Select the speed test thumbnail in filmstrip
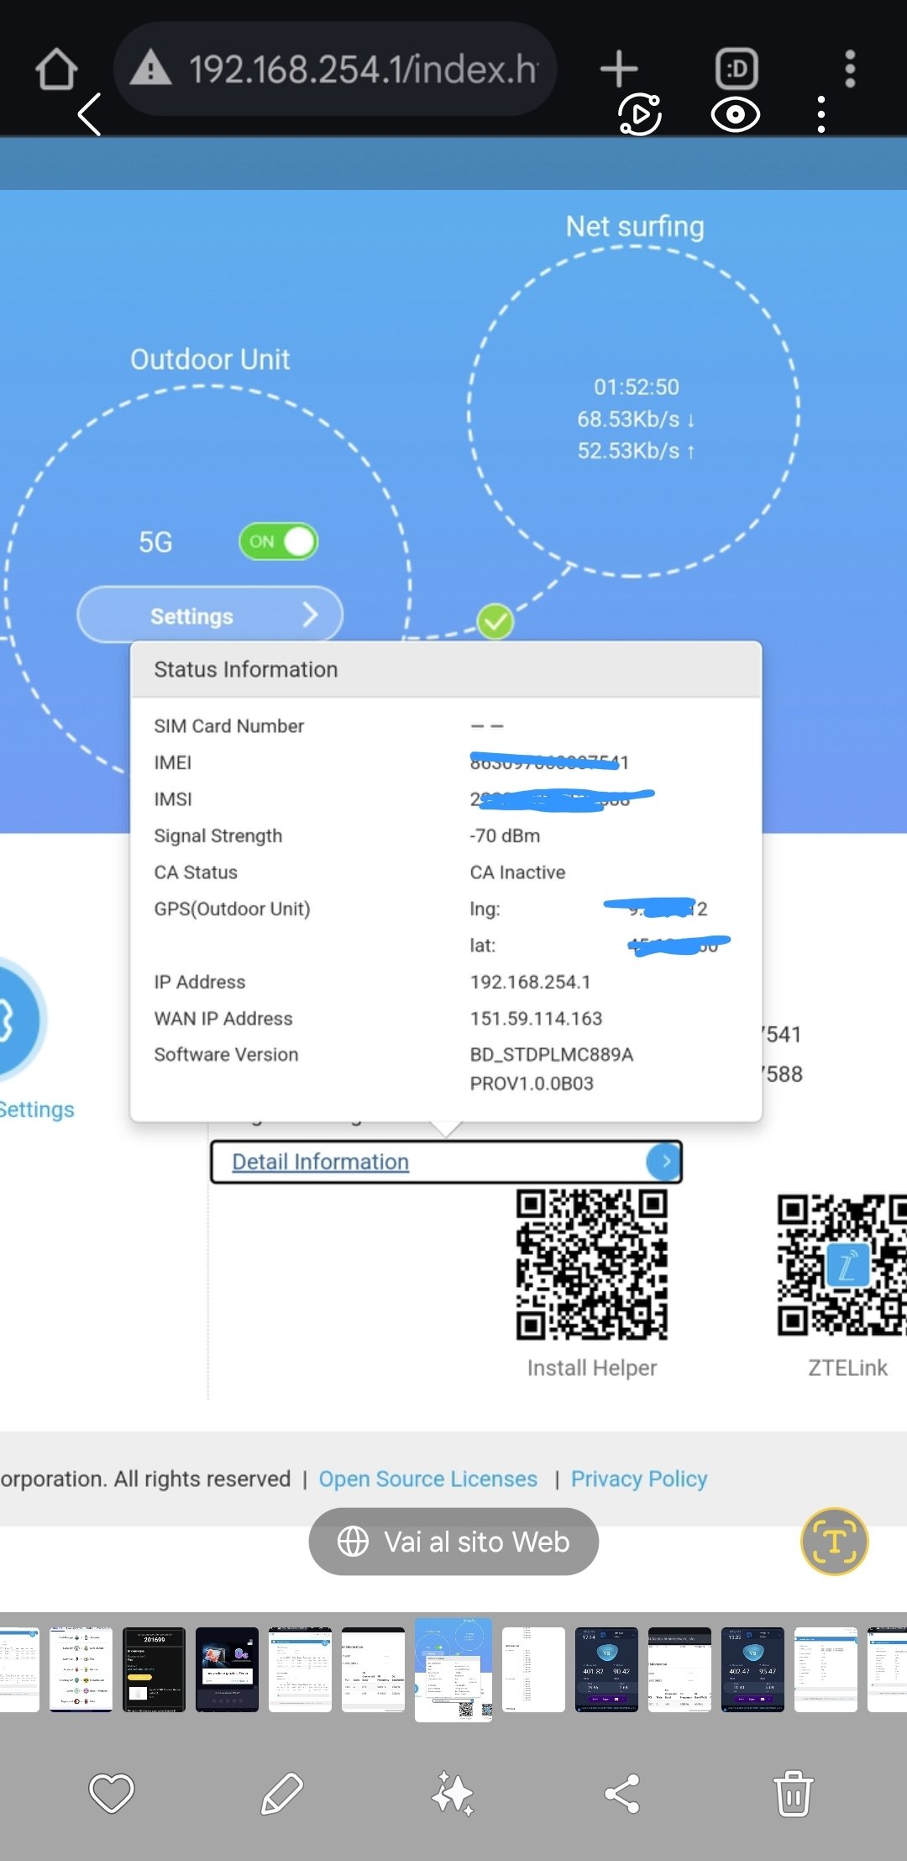 (606, 1669)
